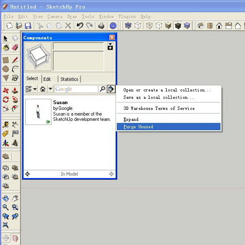Click the Print toolbar icon

pos(101,26)
